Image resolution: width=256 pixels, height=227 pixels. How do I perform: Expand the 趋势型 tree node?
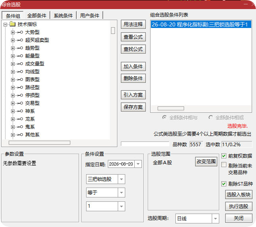13,48
